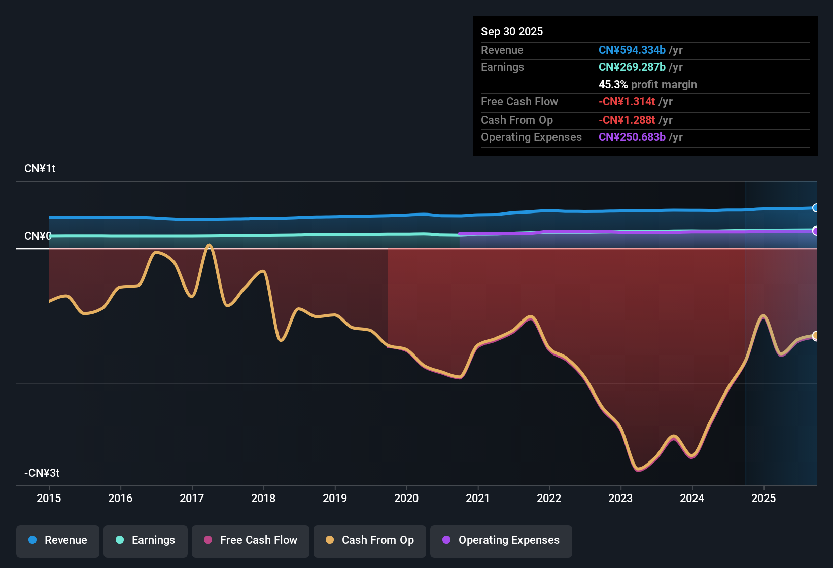Click the orange Cash From Op legend dot

tap(330, 540)
